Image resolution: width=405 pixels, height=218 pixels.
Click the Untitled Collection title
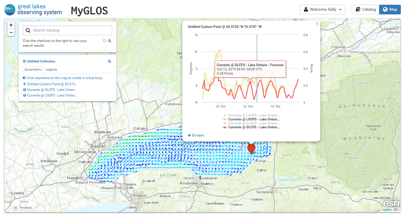[x=41, y=61]
